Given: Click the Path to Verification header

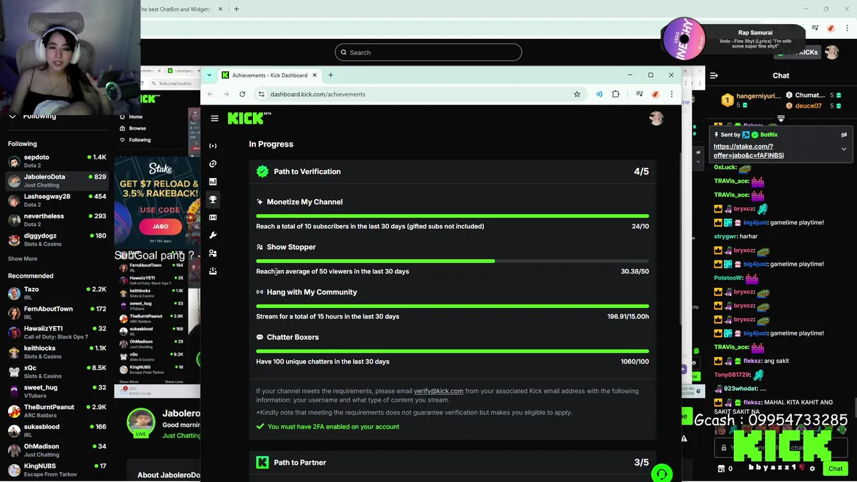Looking at the screenshot, I should pyautogui.click(x=453, y=171).
